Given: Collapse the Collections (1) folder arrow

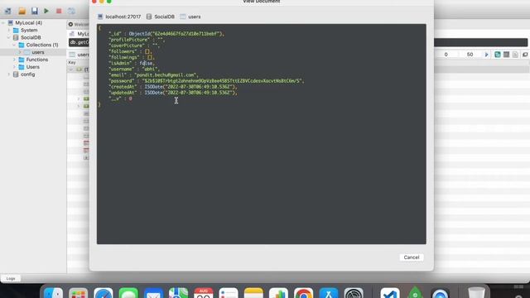Looking at the screenshot, I should point(14,45).
